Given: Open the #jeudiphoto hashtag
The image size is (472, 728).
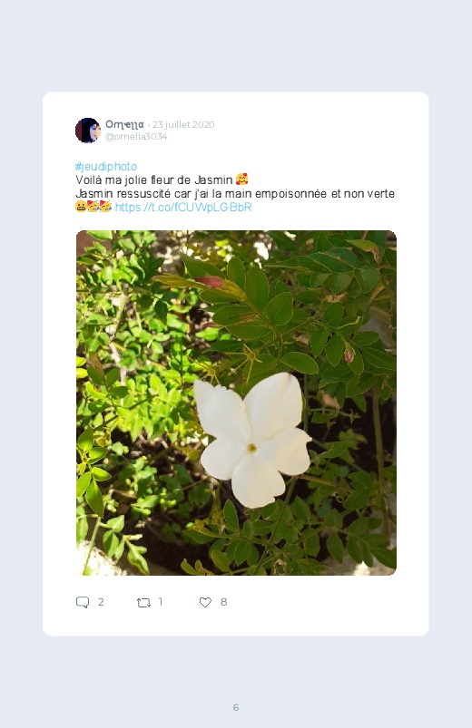Looking at the screenshot, I should click(x=106, y=166).
